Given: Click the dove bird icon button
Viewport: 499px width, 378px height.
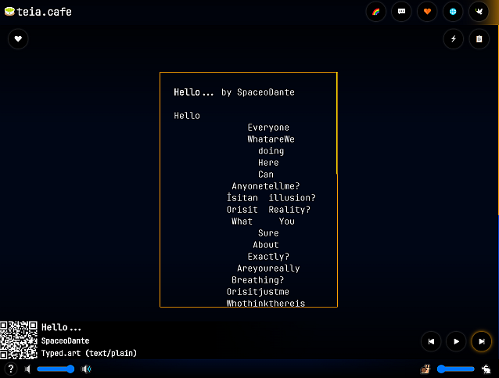Looking at the screenshot, I should click(x=479, y=12).
